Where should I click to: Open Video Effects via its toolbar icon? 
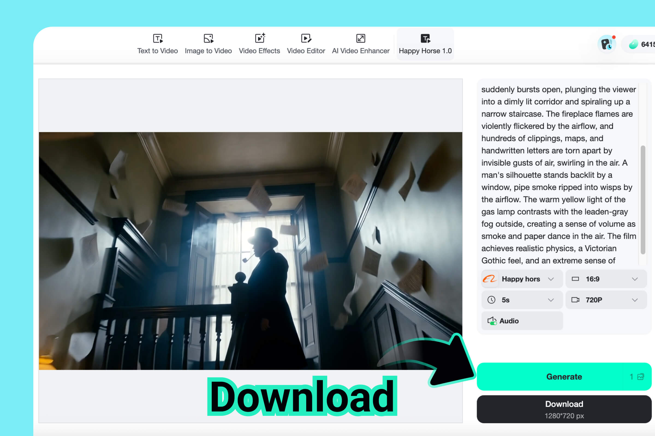(x=260, y=38)
